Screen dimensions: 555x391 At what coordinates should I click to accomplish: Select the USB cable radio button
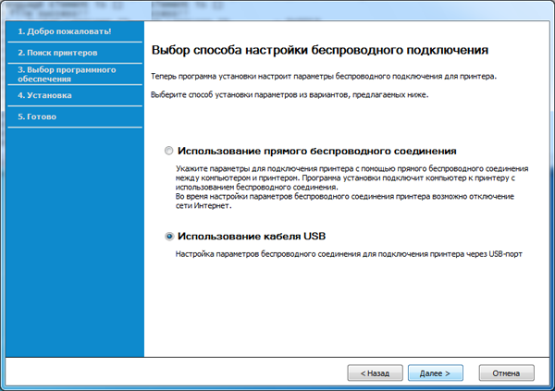coord(168,236)
